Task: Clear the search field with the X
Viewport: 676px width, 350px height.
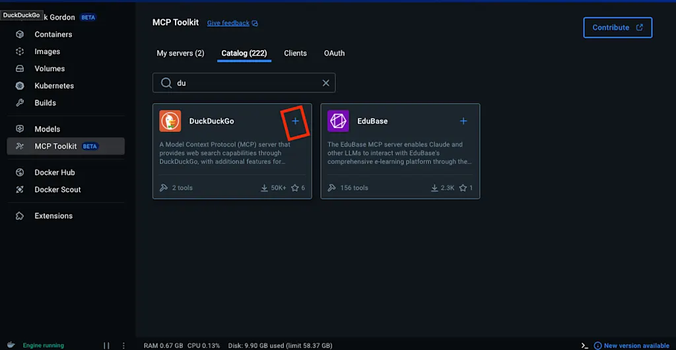Action: tap(326, 83)
